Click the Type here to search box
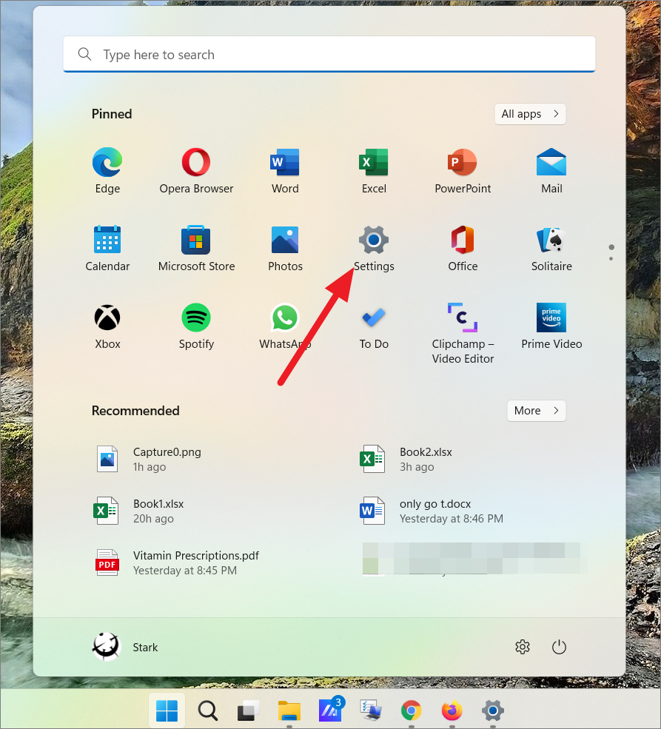 click(329, 54)
